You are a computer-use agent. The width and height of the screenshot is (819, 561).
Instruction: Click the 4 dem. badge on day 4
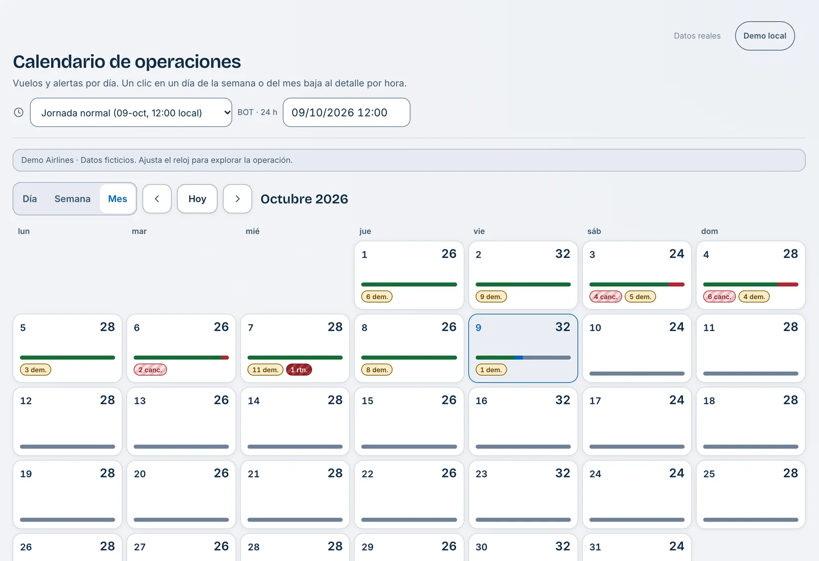tap(754, 297)
